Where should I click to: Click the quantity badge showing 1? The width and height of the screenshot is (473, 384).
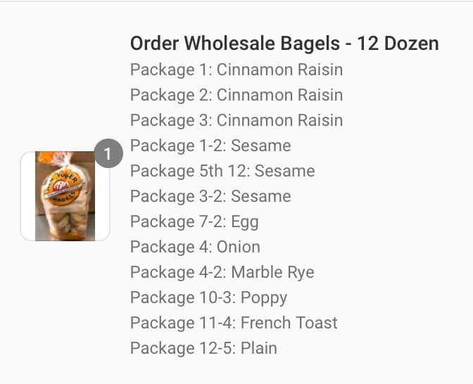108,153
